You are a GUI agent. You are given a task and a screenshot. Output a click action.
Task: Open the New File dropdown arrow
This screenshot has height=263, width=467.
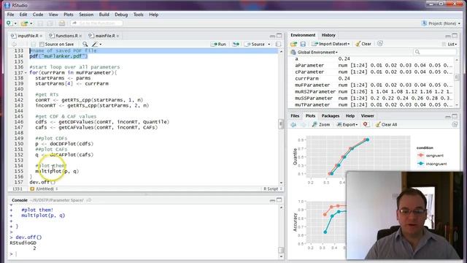[x=15, y=23]
